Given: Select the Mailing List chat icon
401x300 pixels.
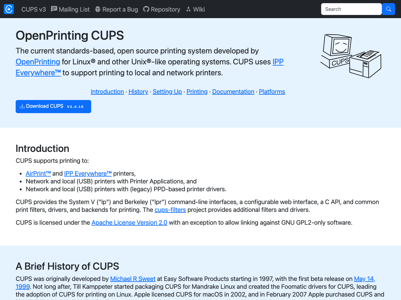Looking at the screenshot, I should pos(54,9).
